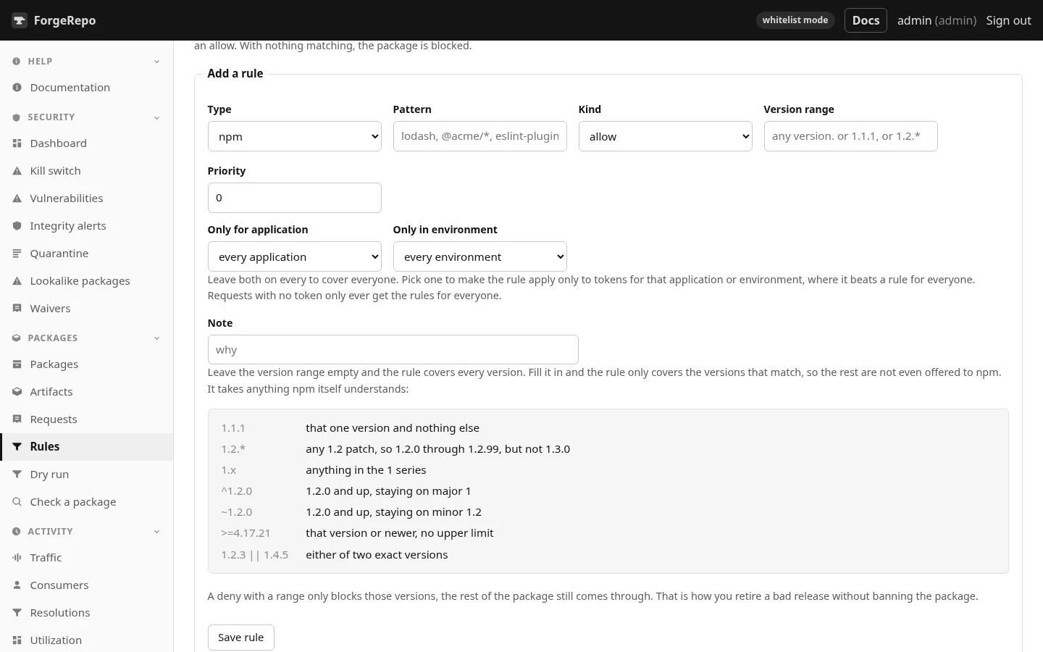Open the Kind dropdown set to allow
The height and width of the screenshot is (652, 1043).
[x=665, y=136]
